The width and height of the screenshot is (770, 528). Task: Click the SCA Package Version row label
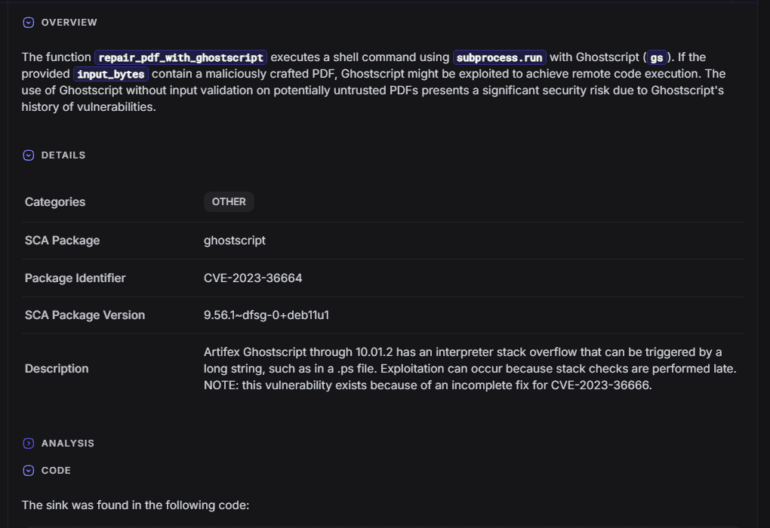85,315
